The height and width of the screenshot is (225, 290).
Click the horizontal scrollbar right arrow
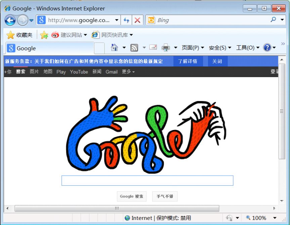click(x=274, y=208)
